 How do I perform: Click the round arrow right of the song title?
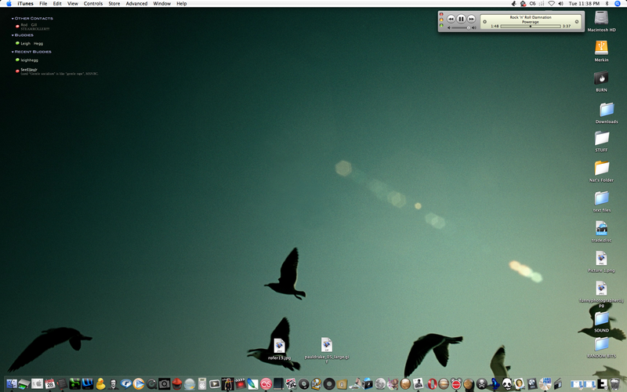coord(577,22)
